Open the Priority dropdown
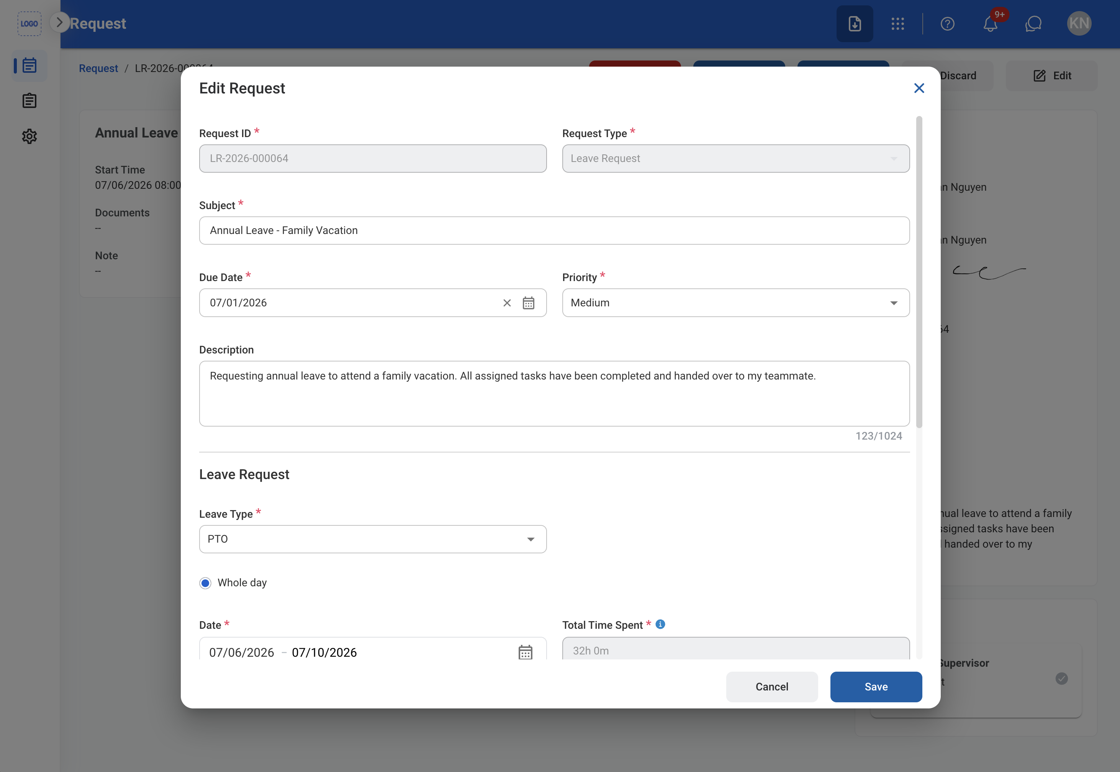This screenshot has height=772, width=1120. point(735,303)
